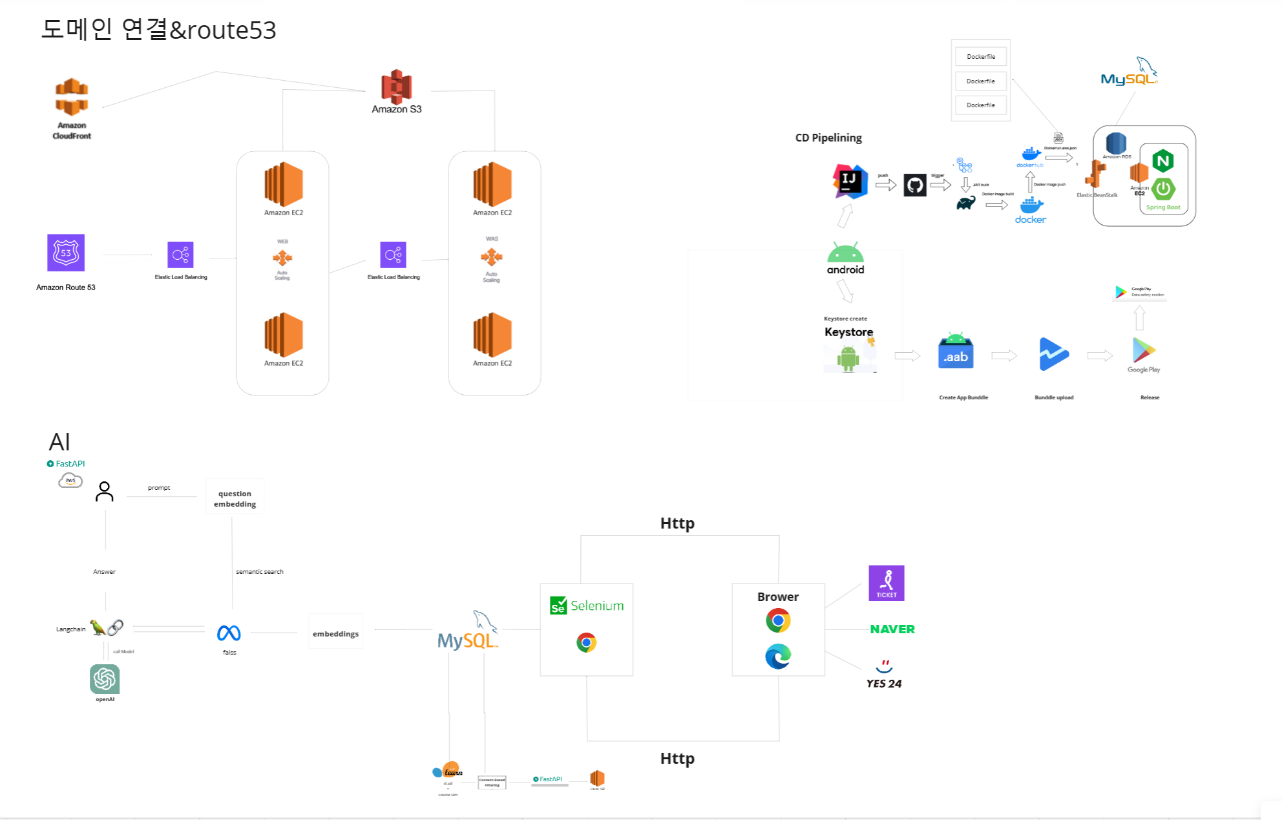This screenshot has width=1282, height=820.
Task: Select the Amazon Route 53 icon
Action: point(66,253)
